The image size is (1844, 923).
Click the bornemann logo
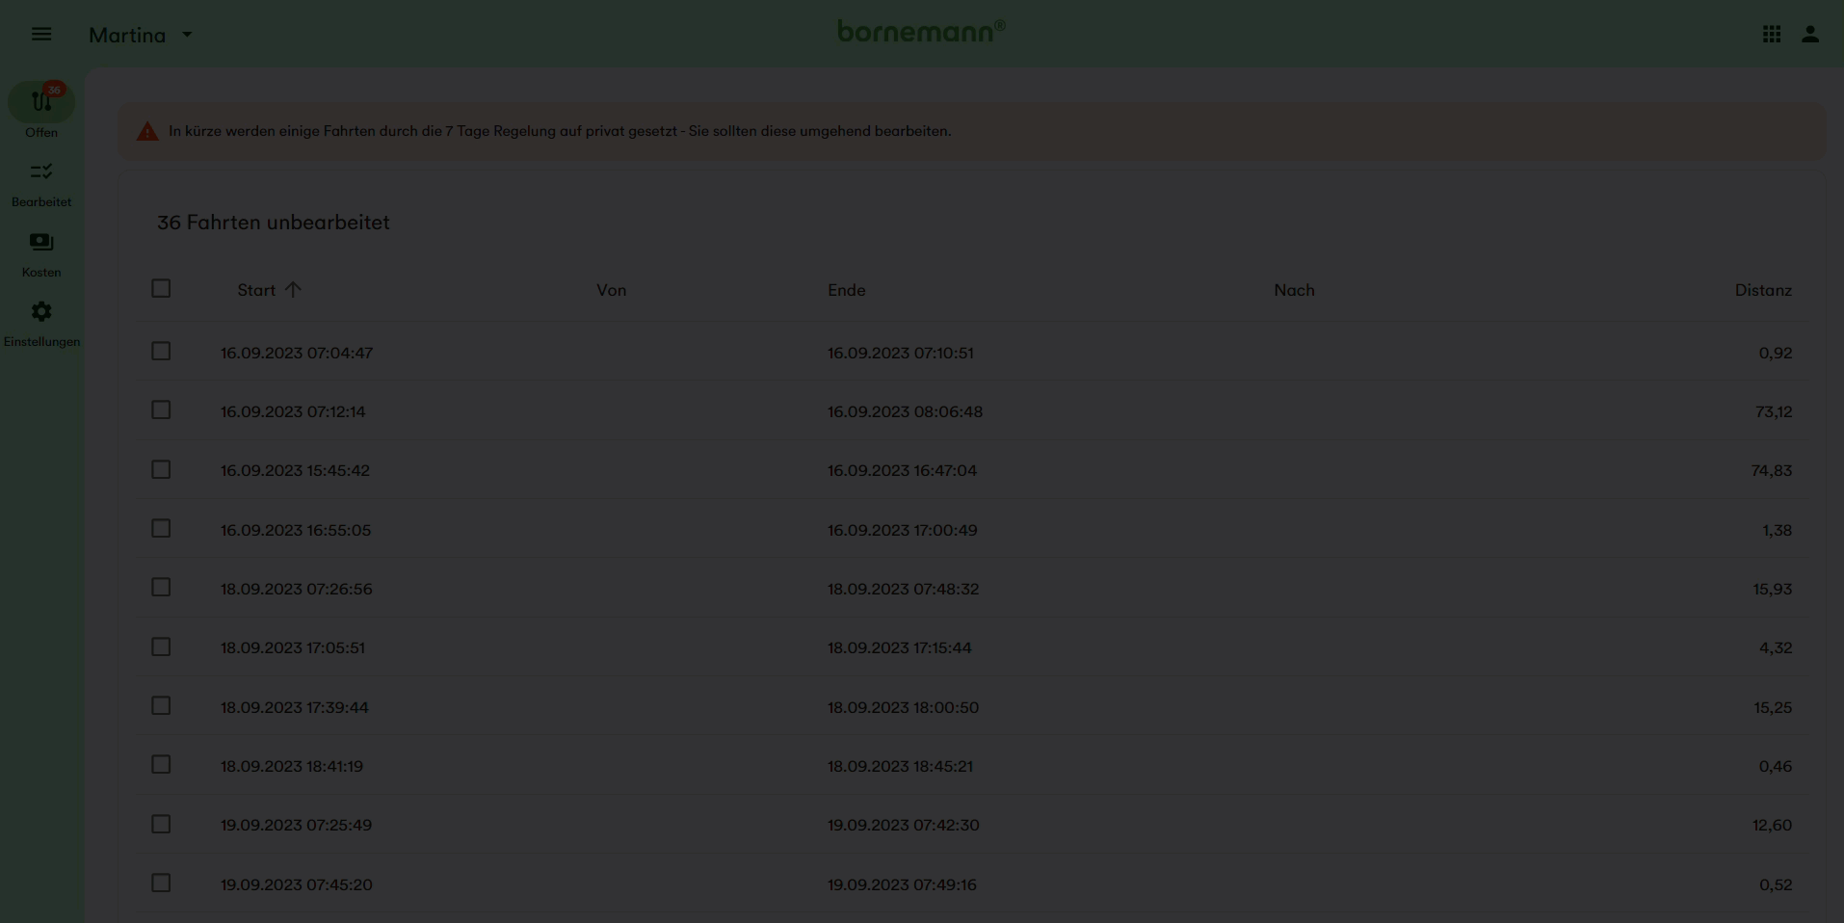pos(920,32)
